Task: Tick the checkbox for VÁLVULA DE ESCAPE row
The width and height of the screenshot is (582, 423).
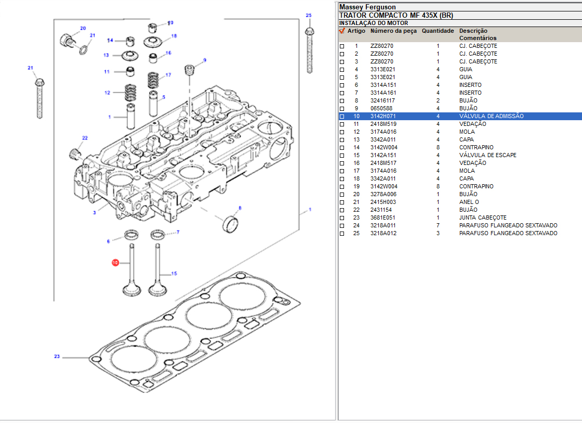Action: click(x=342, y=156)
